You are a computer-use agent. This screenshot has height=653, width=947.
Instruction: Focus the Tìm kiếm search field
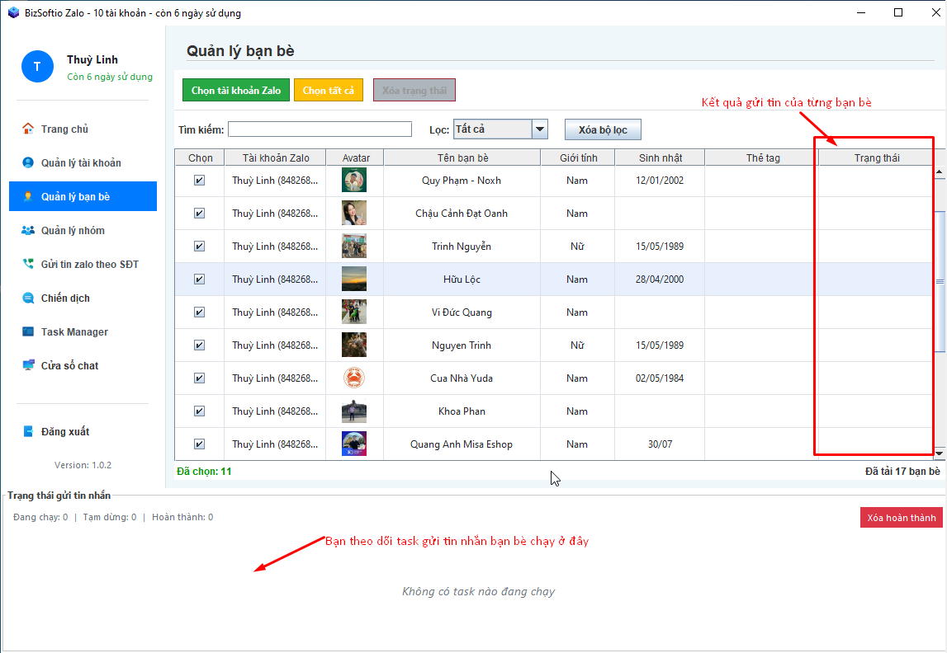tap(320, 129)
